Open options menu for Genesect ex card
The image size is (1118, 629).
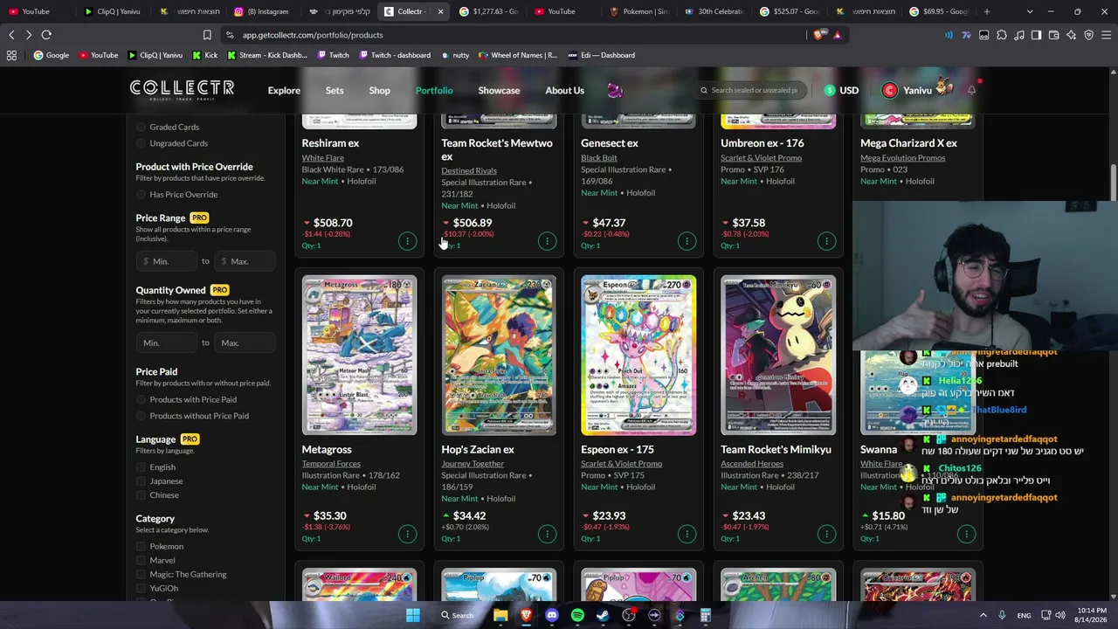point(687,241)
